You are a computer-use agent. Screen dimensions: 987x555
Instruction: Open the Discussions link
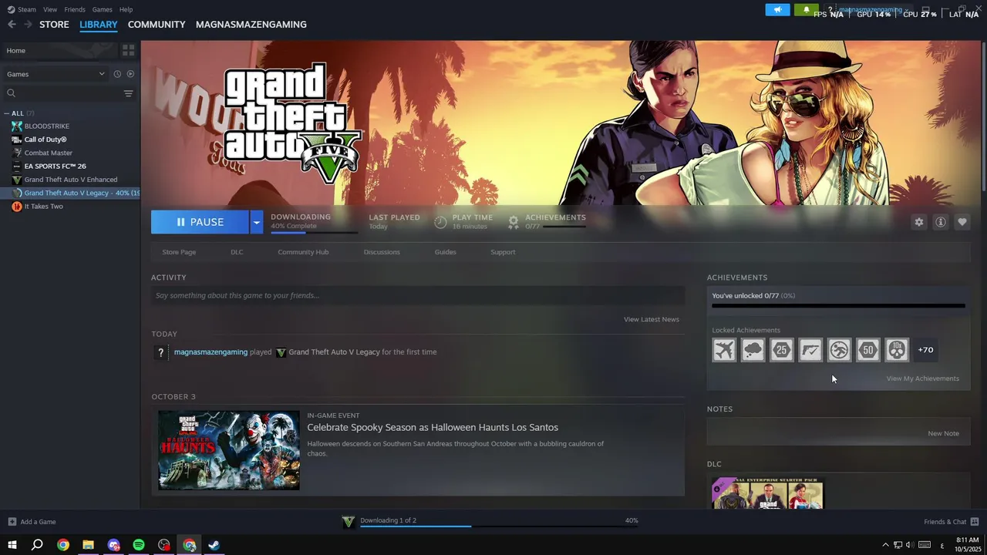pyautogui.click(x=382, y=252)
